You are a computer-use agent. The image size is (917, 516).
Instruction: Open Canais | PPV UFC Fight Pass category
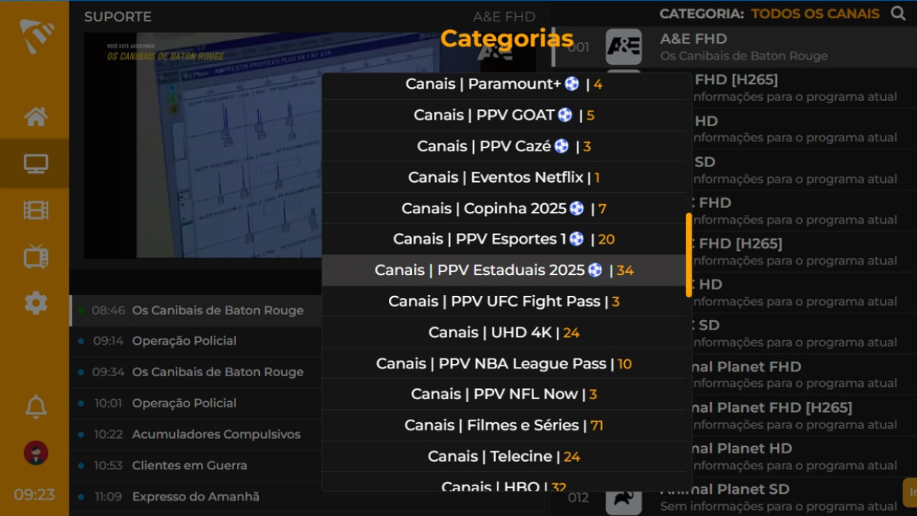click(504, 301)
